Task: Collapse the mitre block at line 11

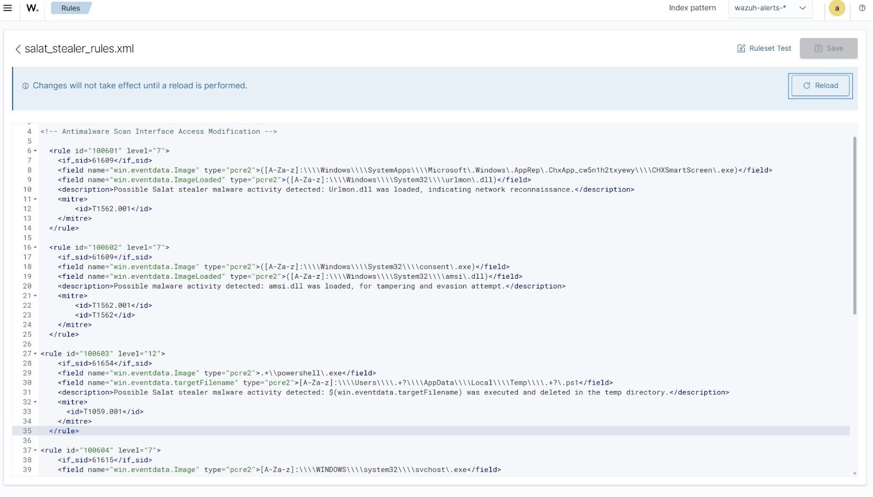Action: 35,200
